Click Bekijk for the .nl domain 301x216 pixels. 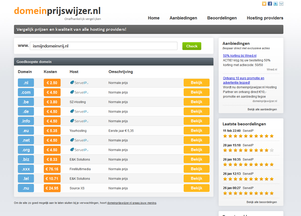click(196, 83)
